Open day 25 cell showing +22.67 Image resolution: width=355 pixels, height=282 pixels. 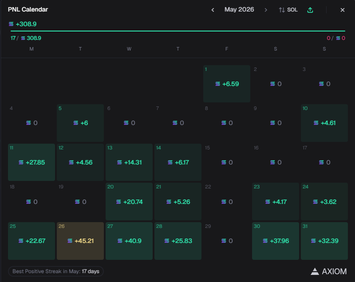pos(32,241)
